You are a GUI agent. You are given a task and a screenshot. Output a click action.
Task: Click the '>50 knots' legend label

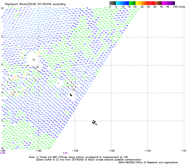pyautogui.click(x=179, y=7)
